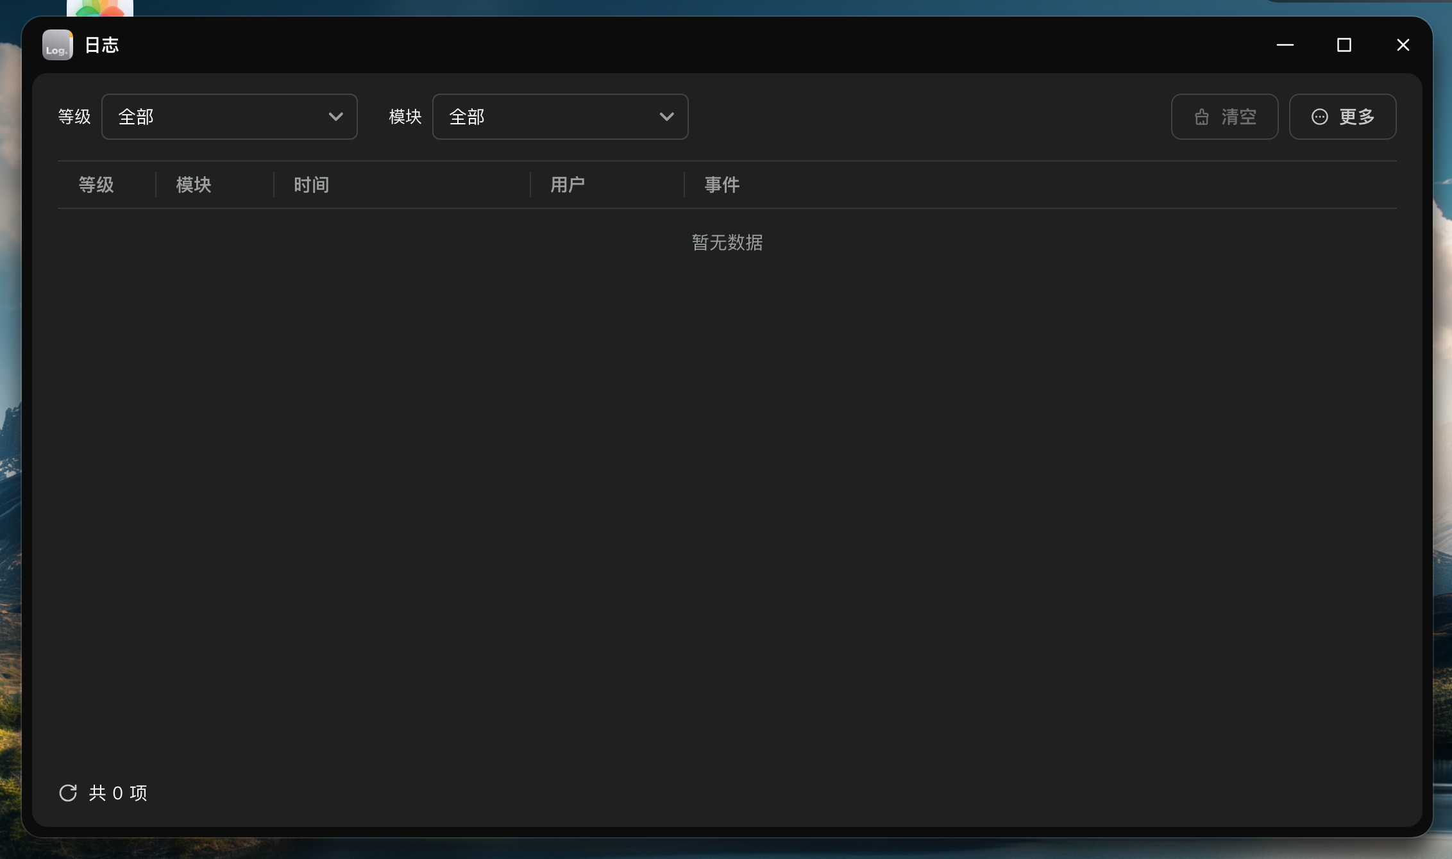Click the Log app icon in title bar
The height and width of the screenshot is (859, 1452).
coord(58,45)
